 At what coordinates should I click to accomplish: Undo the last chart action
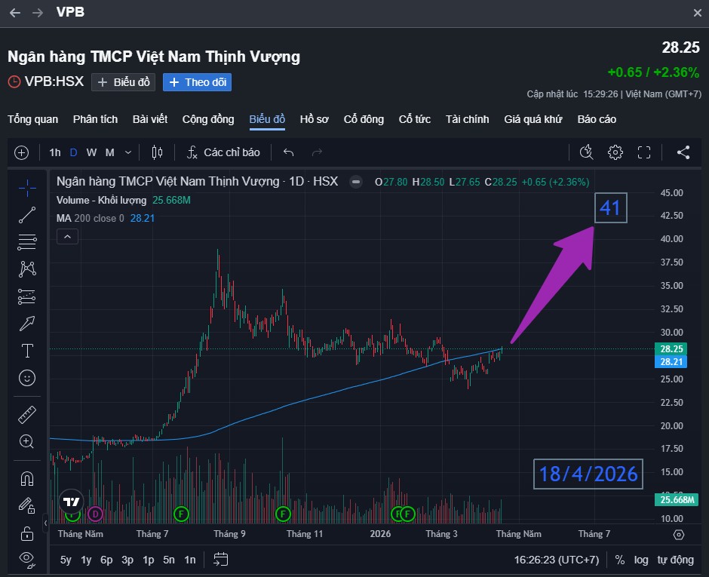pyautogui.click(x=288, y=153)
